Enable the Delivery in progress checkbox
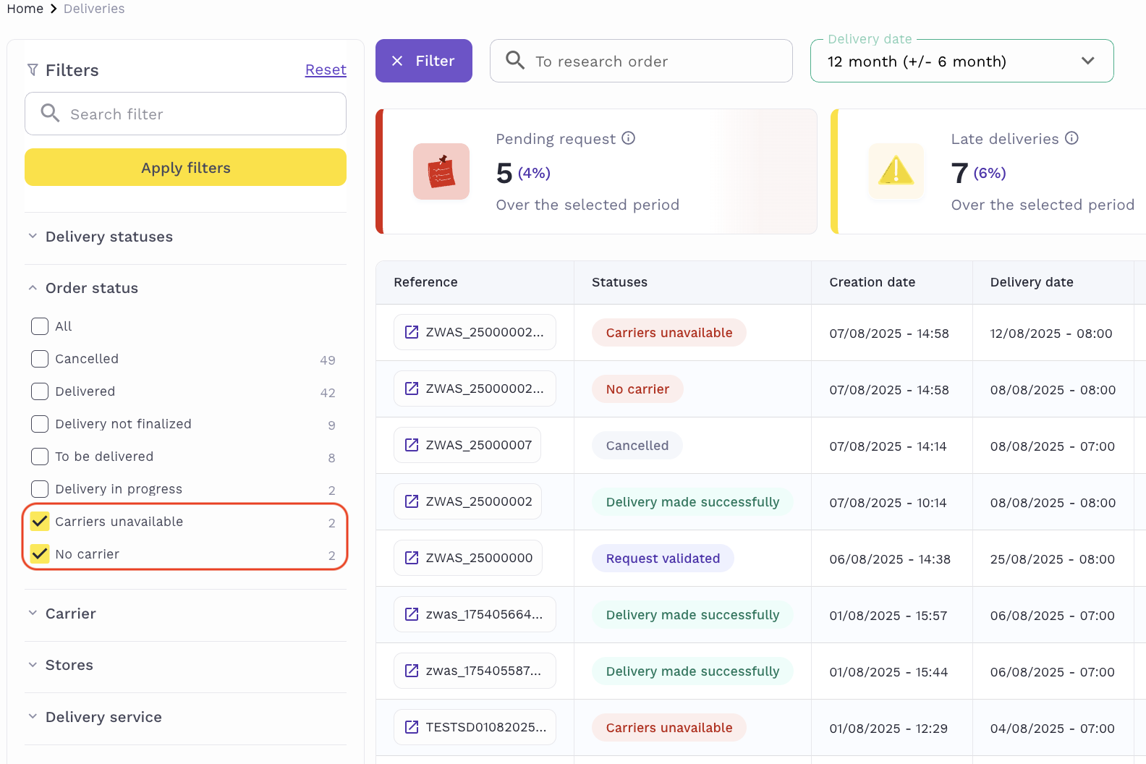This screenshot has height=764, width=1146. [x=40, y=489]
